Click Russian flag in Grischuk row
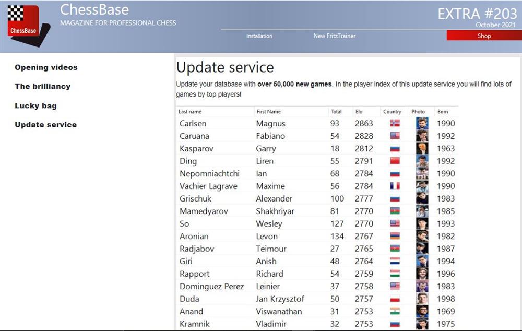The height and width of the screenshot is (331, 522). pos(395,198)
